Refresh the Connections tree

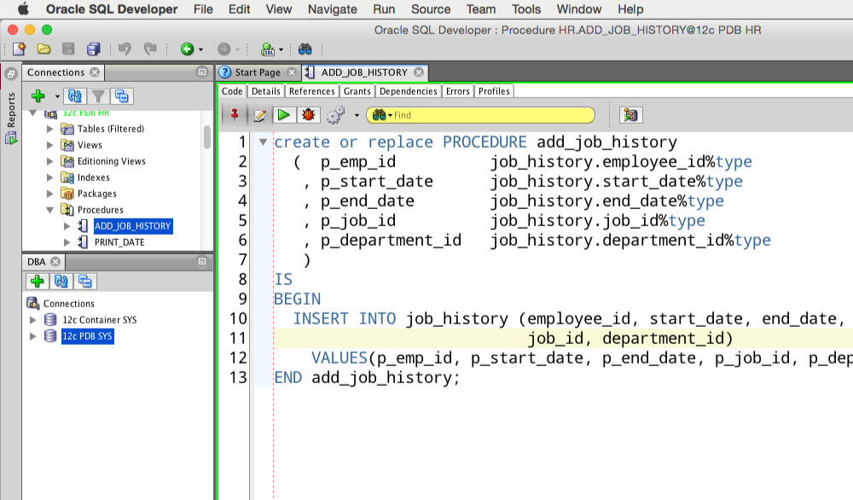[74, 96]
